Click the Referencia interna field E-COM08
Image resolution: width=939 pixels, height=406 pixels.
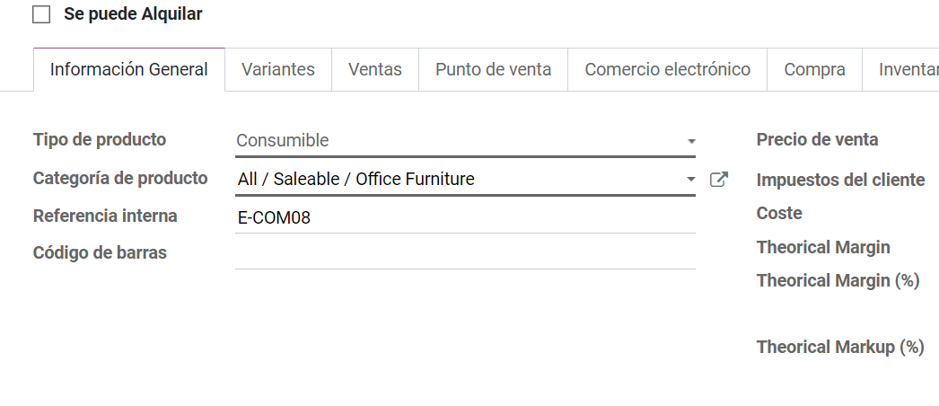[465, 217]
